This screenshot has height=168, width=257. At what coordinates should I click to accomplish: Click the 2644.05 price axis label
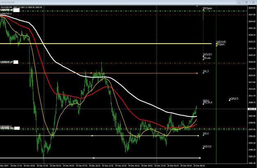[x=252, y=21]
